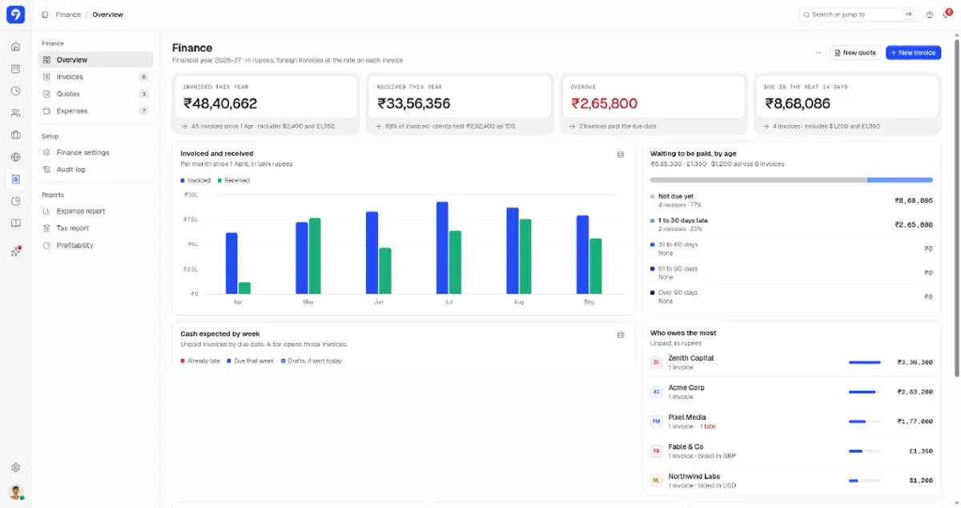961x508 pixels.
Task: Open Invoices in the sidebar
Action: (95, 77)
